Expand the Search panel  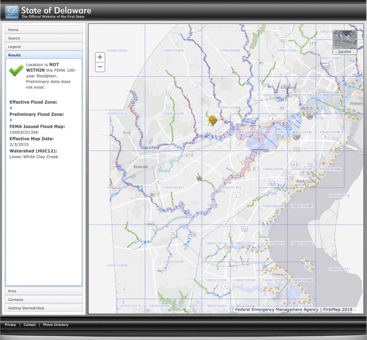click(x=44, y=38)
